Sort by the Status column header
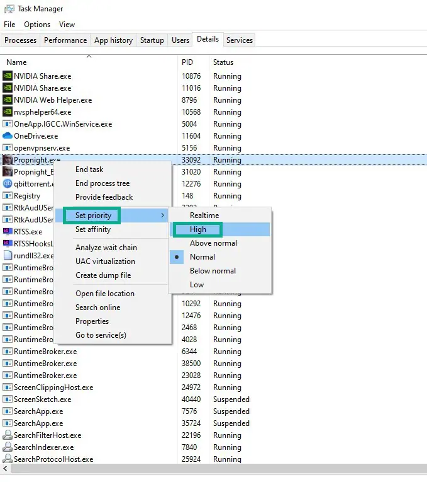 (223, 62)
